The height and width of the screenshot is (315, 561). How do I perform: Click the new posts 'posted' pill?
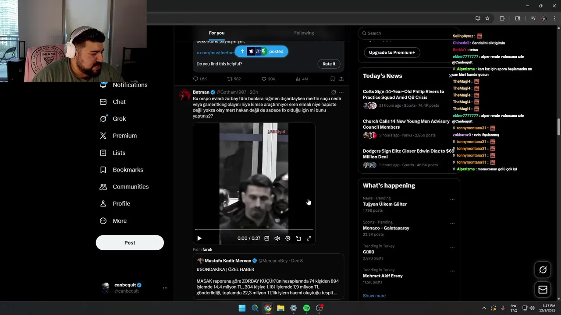261,51
